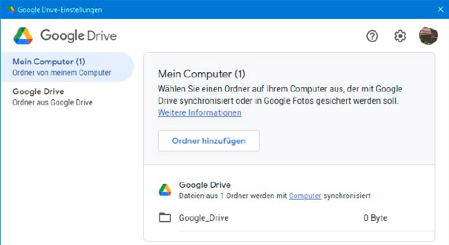The height and width of the screenshot is (245, 449).
Task: Open settings via the gear icon
Action: (x=400, y=36)
